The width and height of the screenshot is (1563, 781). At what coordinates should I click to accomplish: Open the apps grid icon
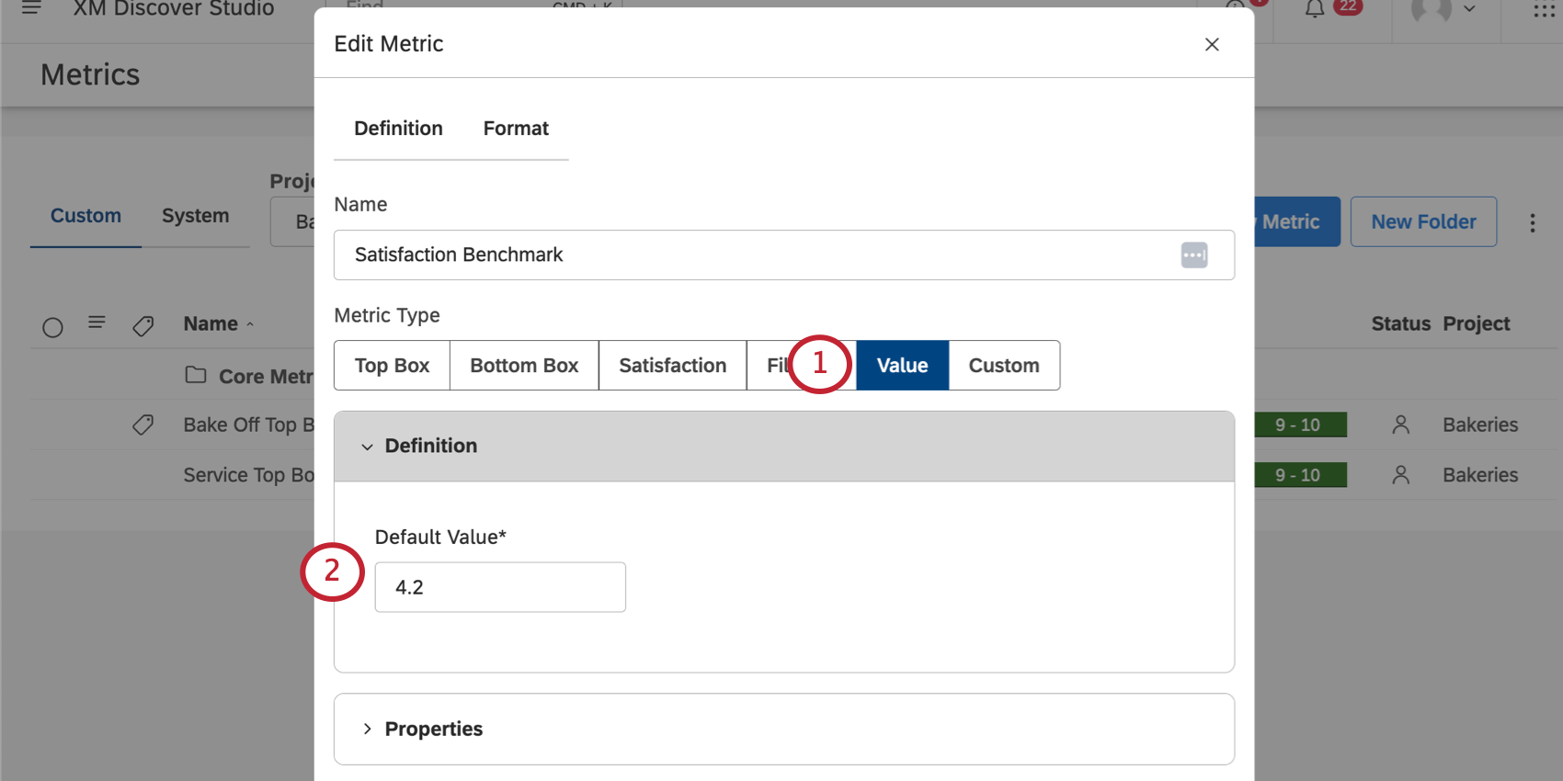[x=1544, y=9]
